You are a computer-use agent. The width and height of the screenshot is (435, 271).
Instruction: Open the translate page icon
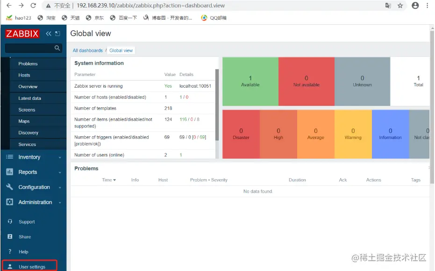(388, 6)
